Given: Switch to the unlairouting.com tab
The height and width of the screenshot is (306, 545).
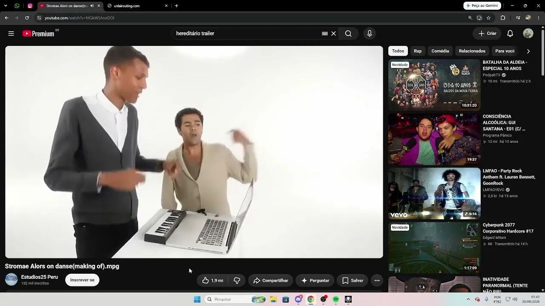Looking at the screenshot, I should tap(137, 6).
